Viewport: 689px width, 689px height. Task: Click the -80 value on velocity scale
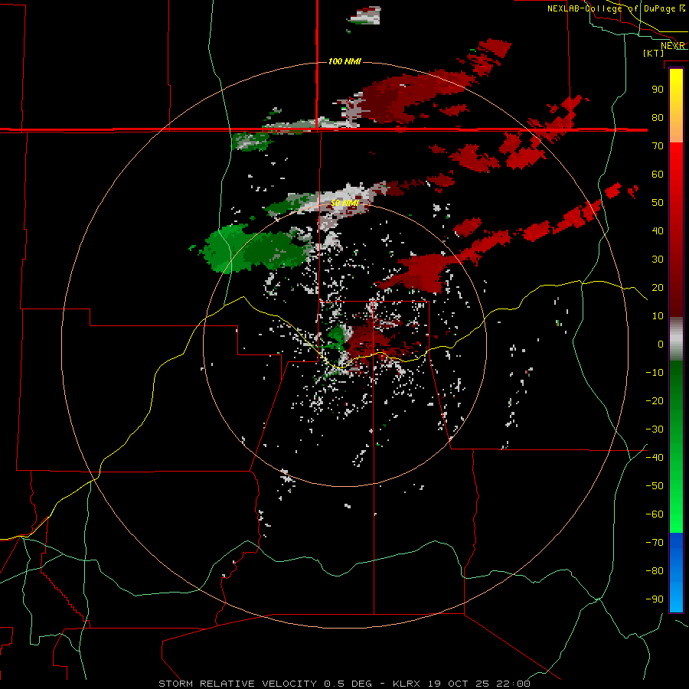point(655,571)
